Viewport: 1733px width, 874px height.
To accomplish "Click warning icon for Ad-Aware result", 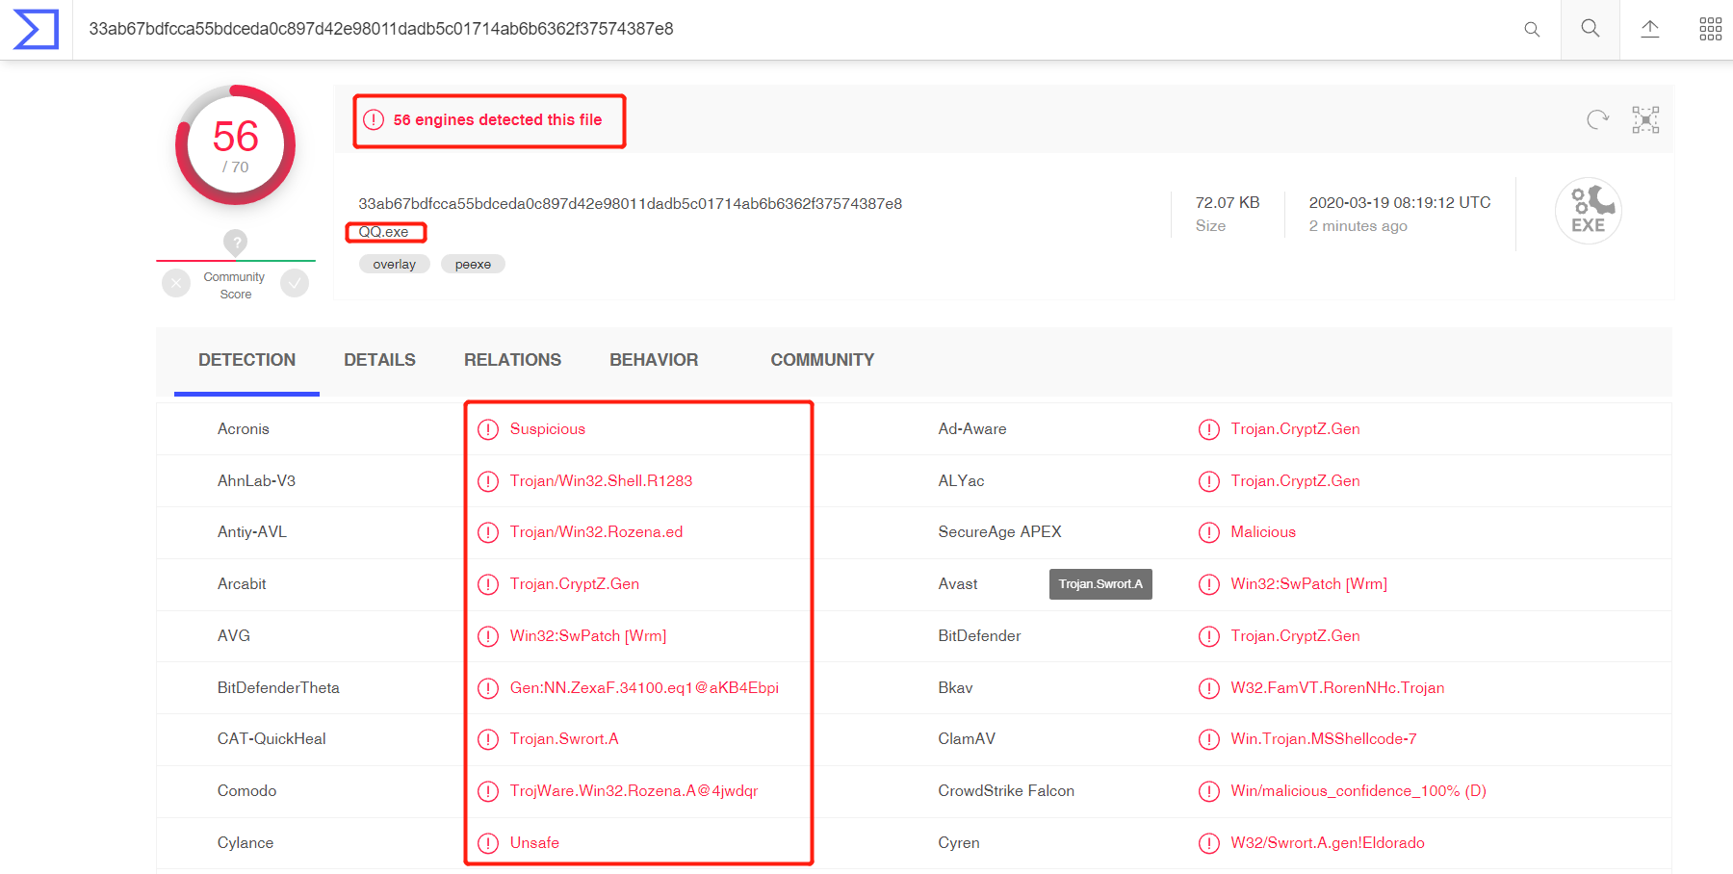I will click(x=1208, y=429).
